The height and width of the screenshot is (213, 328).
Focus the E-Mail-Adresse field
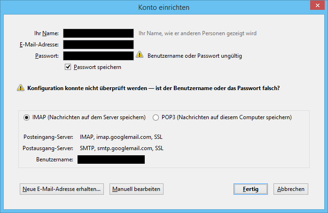pos(98,45)
